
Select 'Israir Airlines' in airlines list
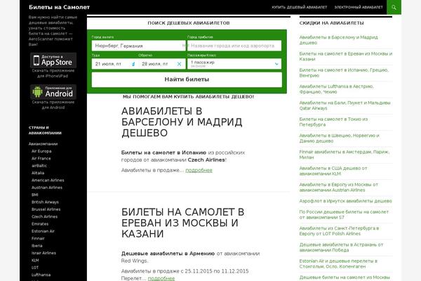[x=44, y=253]
